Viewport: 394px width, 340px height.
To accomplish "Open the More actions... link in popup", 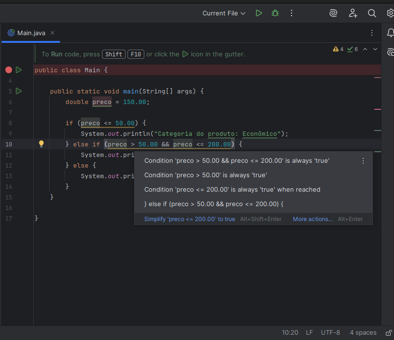I will point(313,219).
